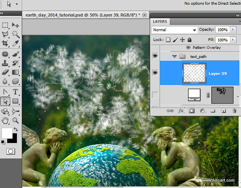The width and height of the screenshot is (241, 188).
Task: Choose the Eyedropper tool
Action: click(x=16, y=43)
